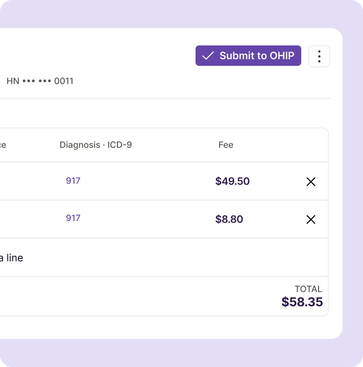363x367 pixels.
Task: Click the empty area right of 'a line'
Action: coord(176,257)
